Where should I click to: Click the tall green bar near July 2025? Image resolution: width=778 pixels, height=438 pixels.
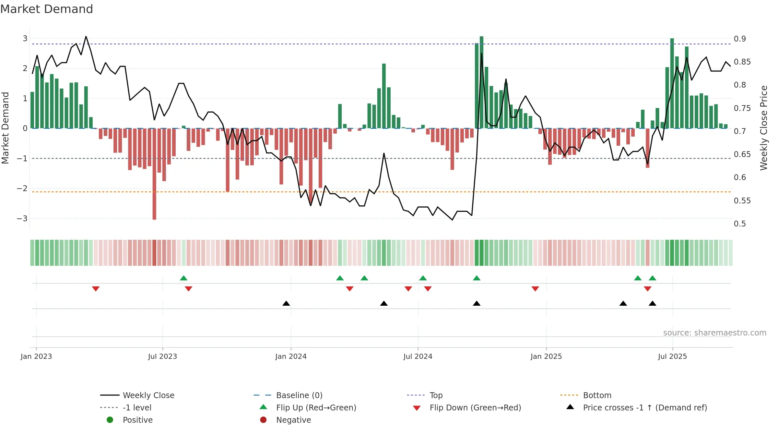click(x=672, y=83)
